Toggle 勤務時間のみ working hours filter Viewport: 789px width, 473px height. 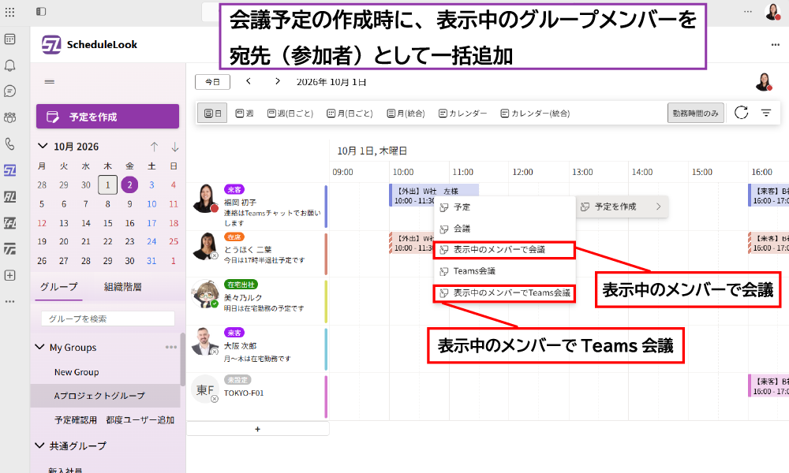pyautogui.click(x=695, y=113)
